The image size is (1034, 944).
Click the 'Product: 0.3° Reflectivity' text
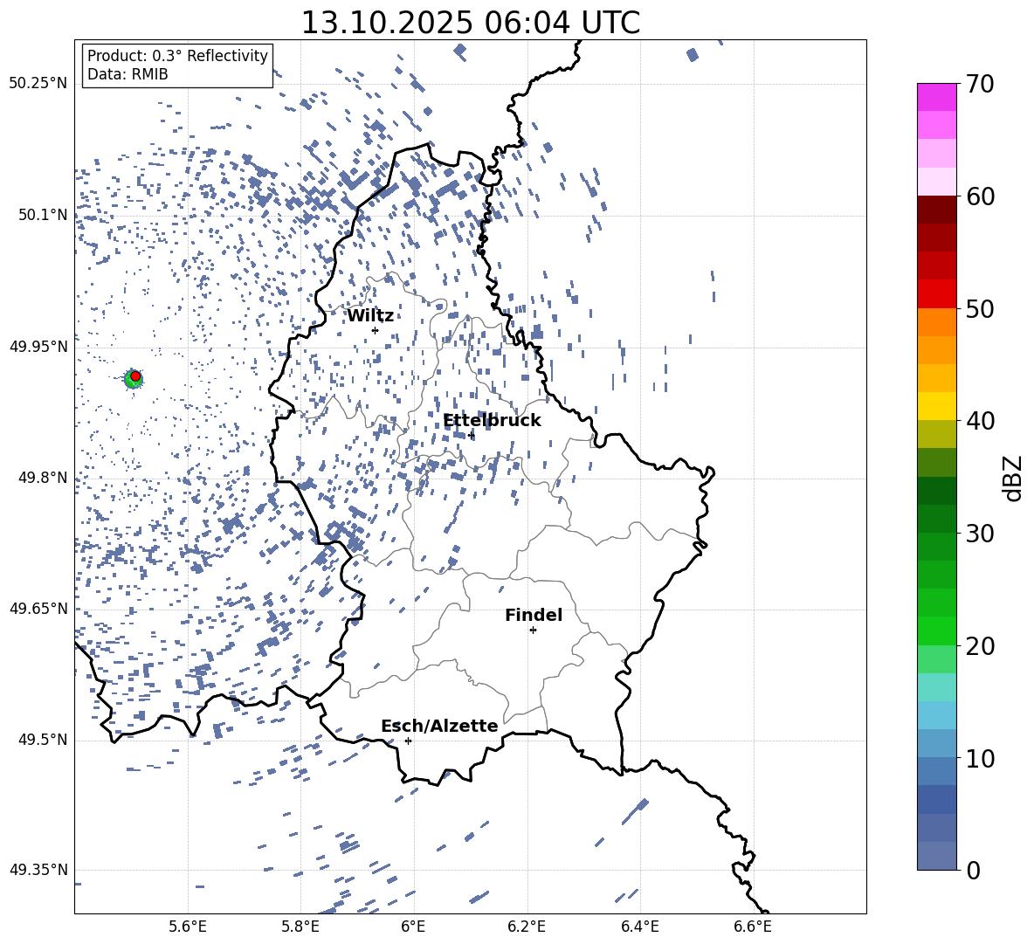tap(177, 56)
